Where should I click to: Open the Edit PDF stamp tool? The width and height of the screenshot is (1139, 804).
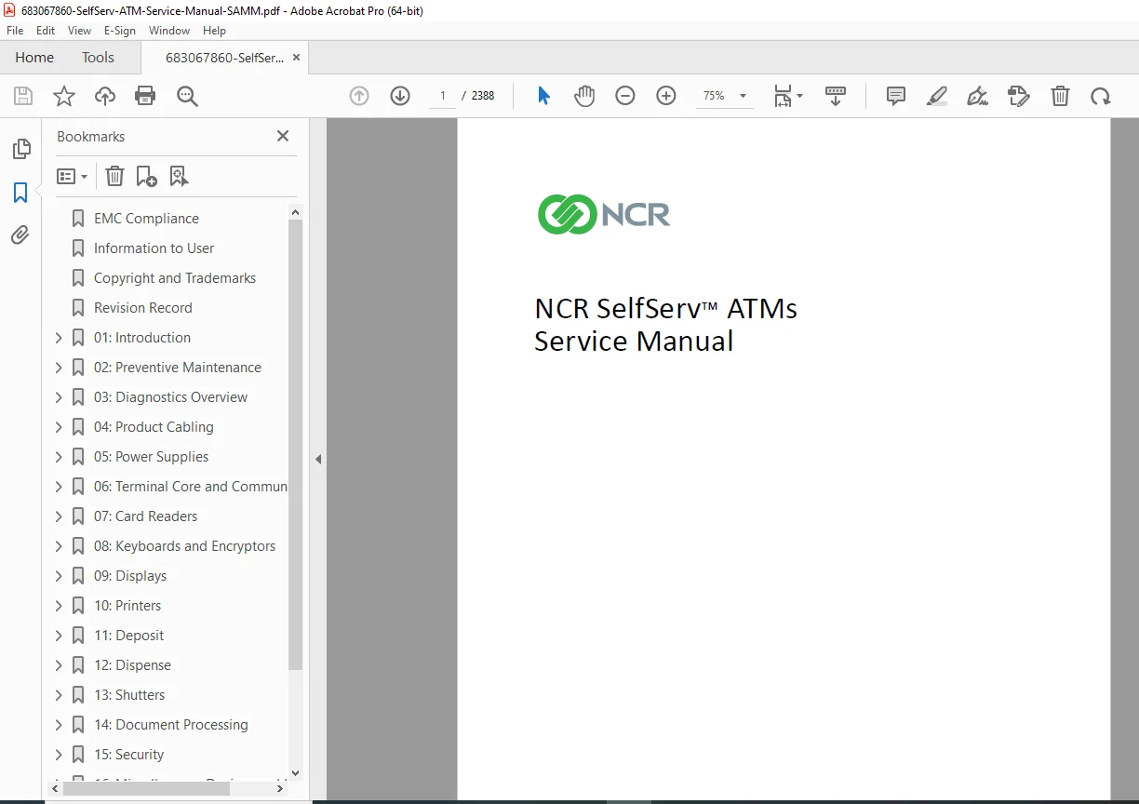(1018, 96)
